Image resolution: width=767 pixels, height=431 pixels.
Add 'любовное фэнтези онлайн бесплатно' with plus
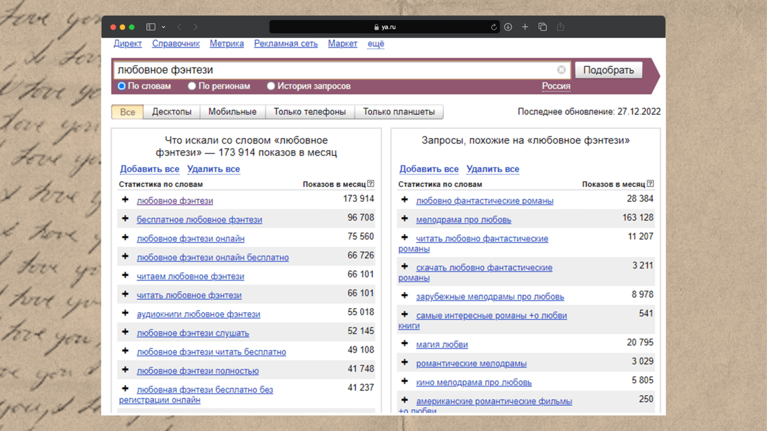click(125, 257)
